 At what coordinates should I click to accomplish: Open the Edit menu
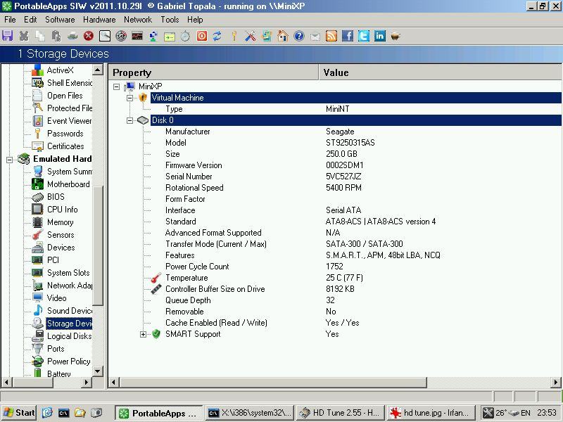tap(30, 20)
